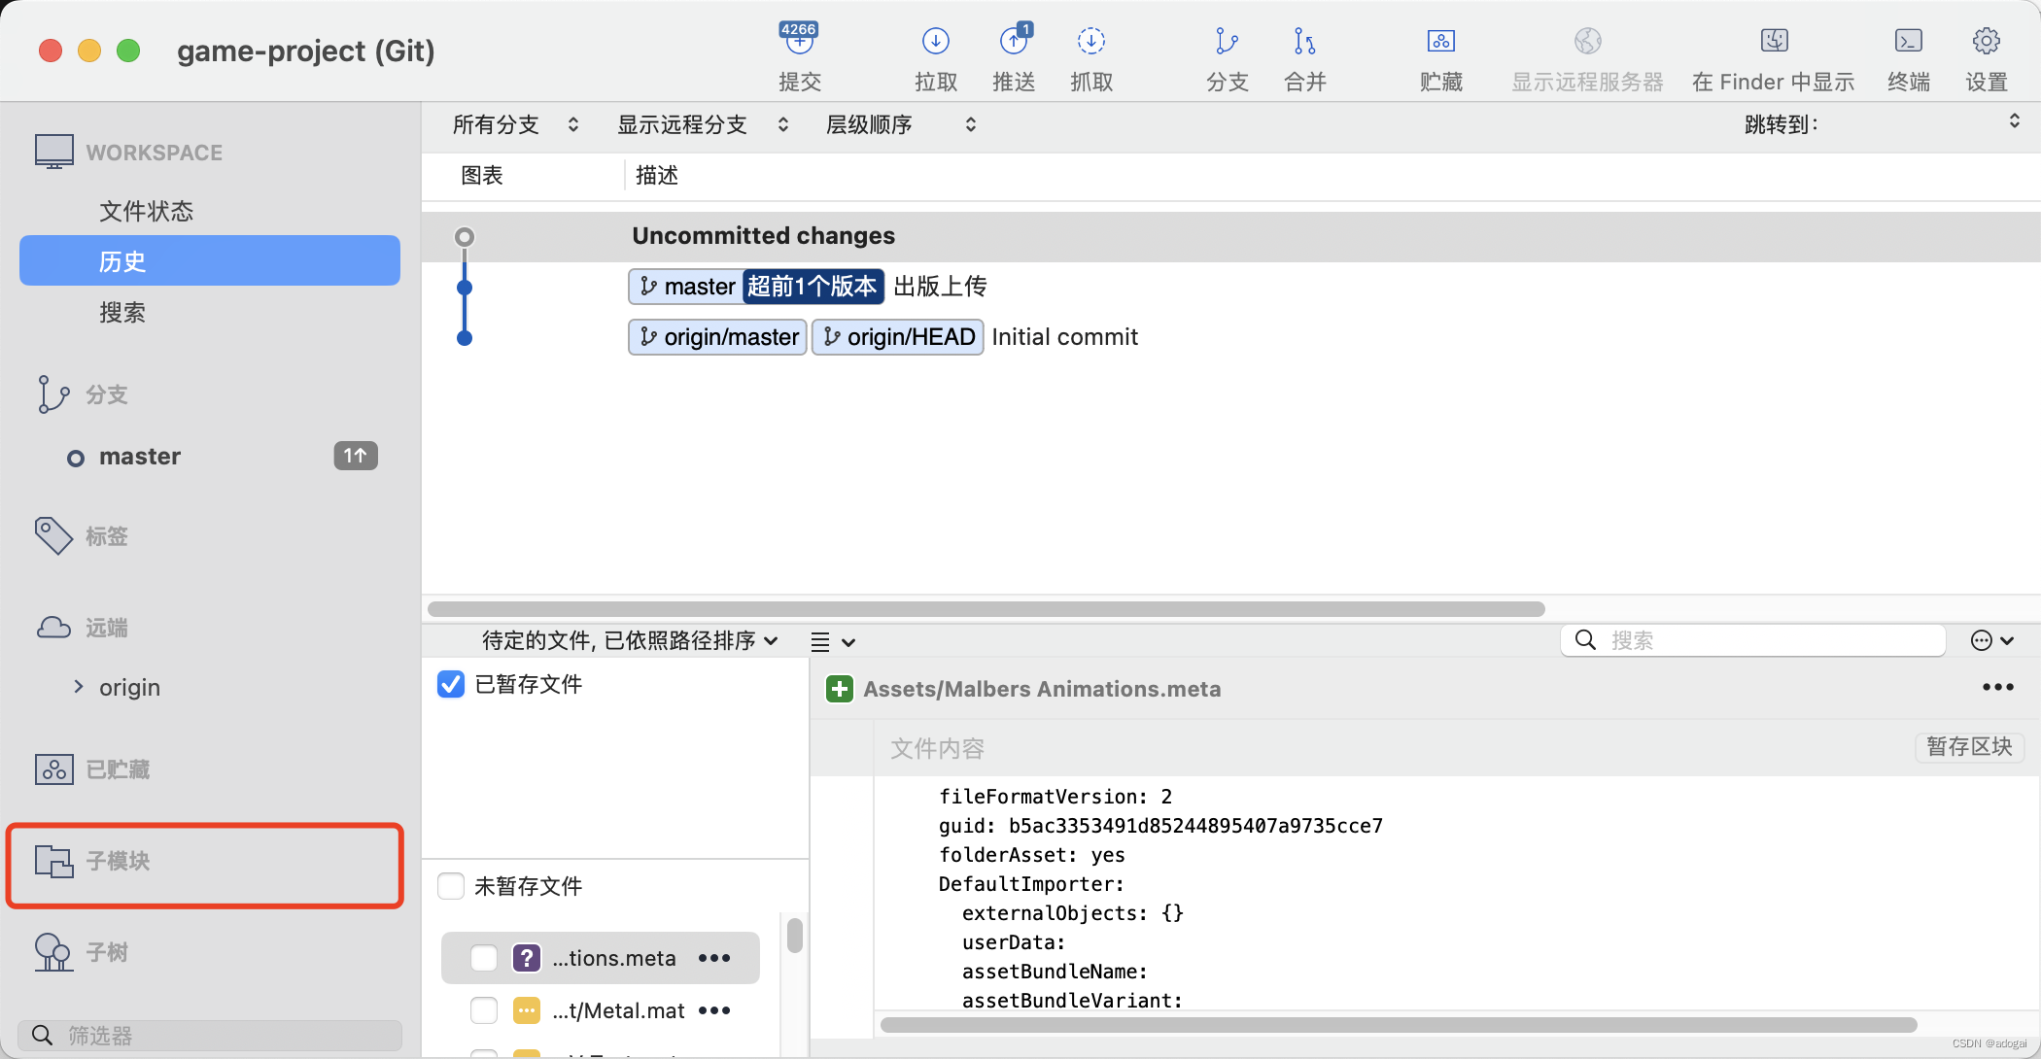Click the yellow modified status icon on Metal.mat

point(527,1010)
